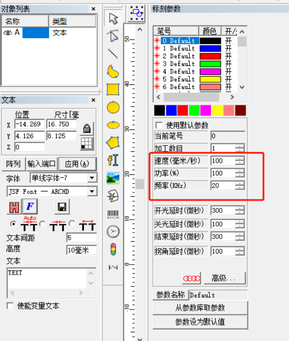Select the barcode tool
Image resolution: width=289 pixels, height=341 pixels.
tap(113, 214)
